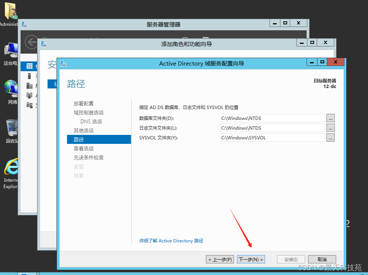Minimize the 添加角色和功能向导 window

coord(302,42)
